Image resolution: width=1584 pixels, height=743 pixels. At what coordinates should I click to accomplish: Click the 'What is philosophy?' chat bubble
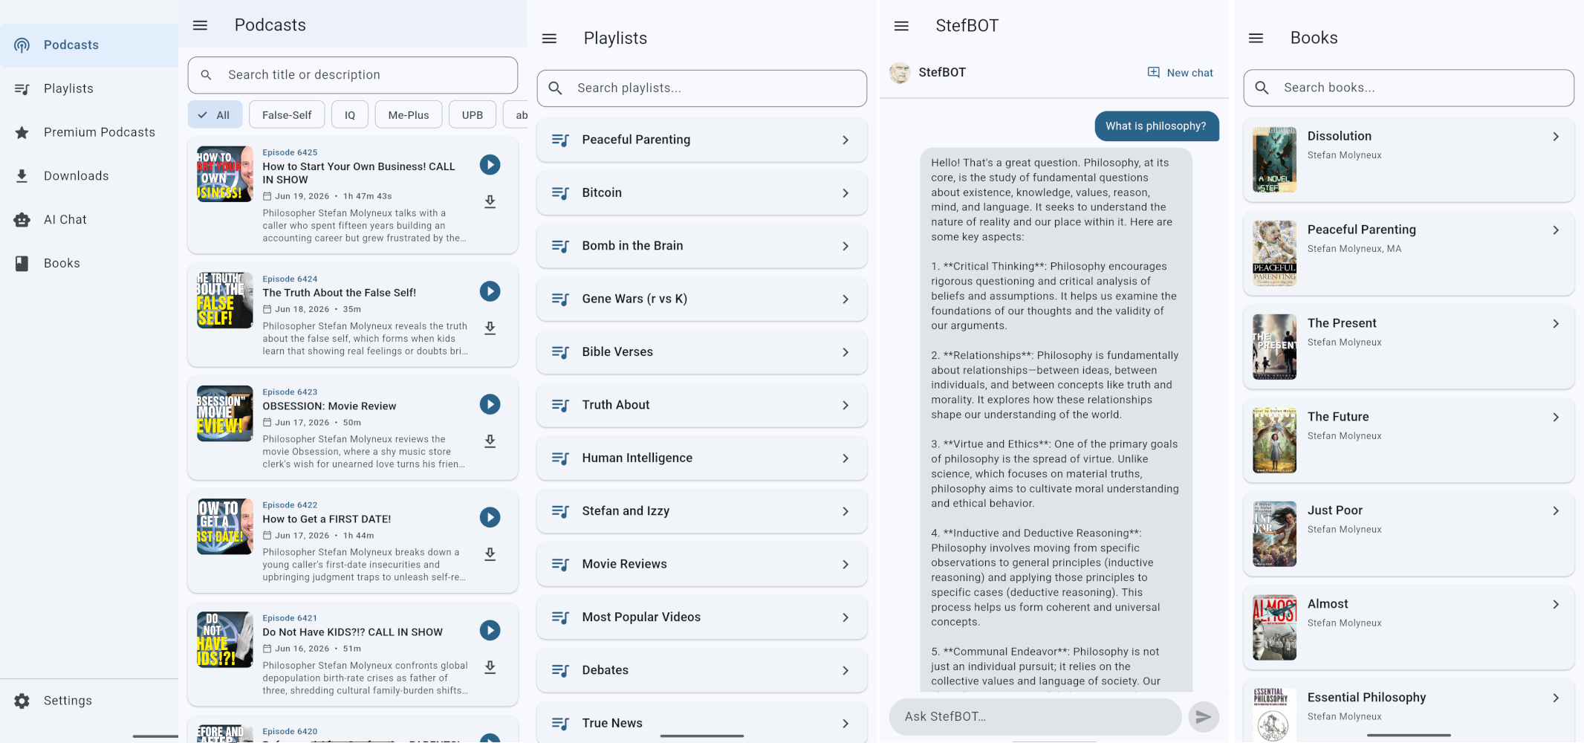[1156, 126]
